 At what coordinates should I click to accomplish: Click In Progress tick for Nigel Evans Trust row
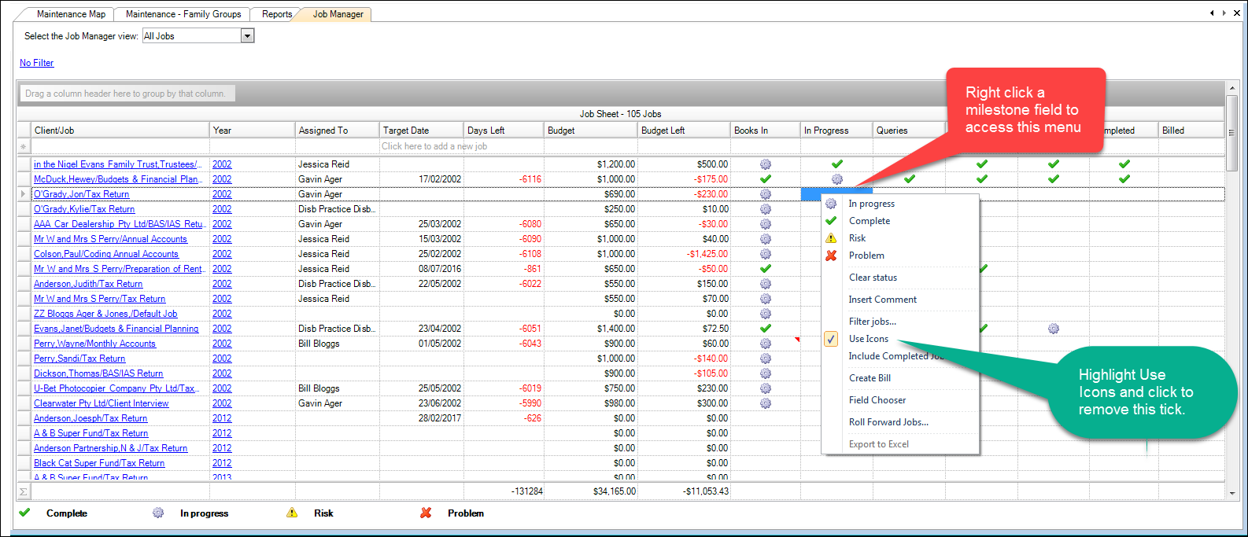click(836, 164)
